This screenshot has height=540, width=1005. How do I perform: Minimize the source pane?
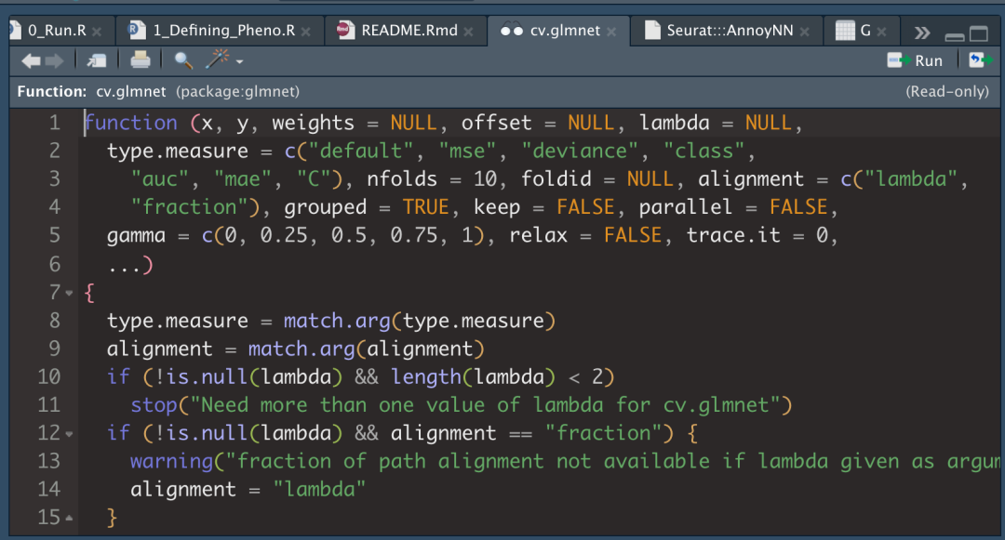click(x=955, y=36)
